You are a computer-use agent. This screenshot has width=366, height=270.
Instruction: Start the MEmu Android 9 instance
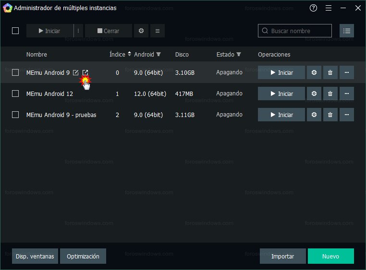tap(281, 72)
